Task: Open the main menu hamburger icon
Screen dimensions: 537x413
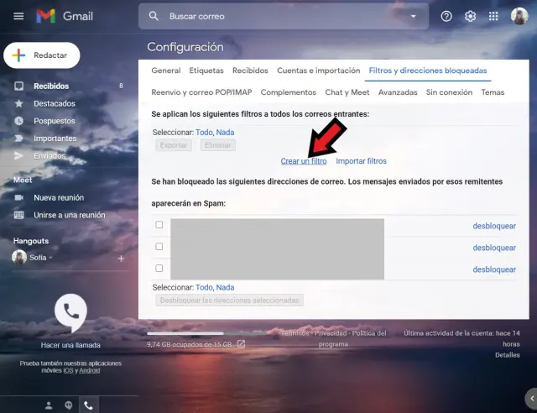Action: [x=18, y=16]
